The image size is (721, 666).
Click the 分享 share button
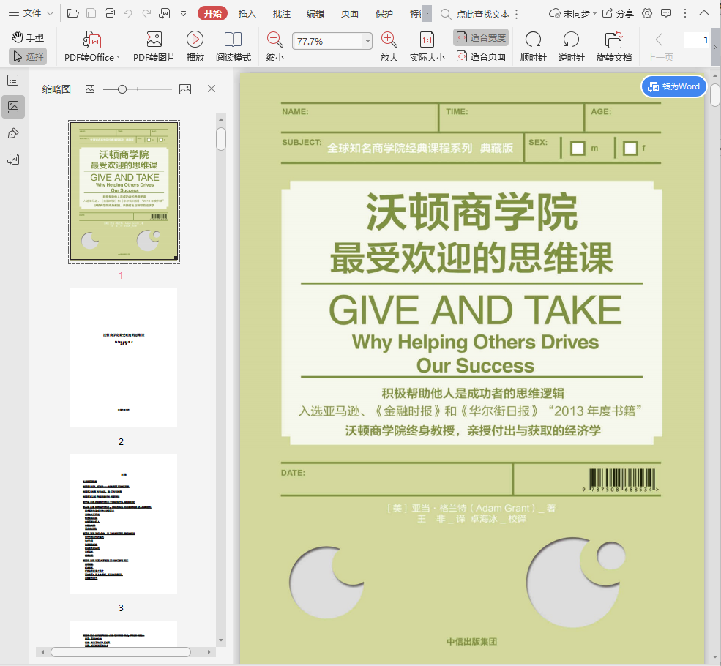point(619,13)
